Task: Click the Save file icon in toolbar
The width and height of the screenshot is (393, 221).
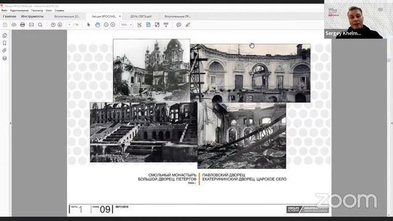Action: pyautogui.click(x=5, y=25)
